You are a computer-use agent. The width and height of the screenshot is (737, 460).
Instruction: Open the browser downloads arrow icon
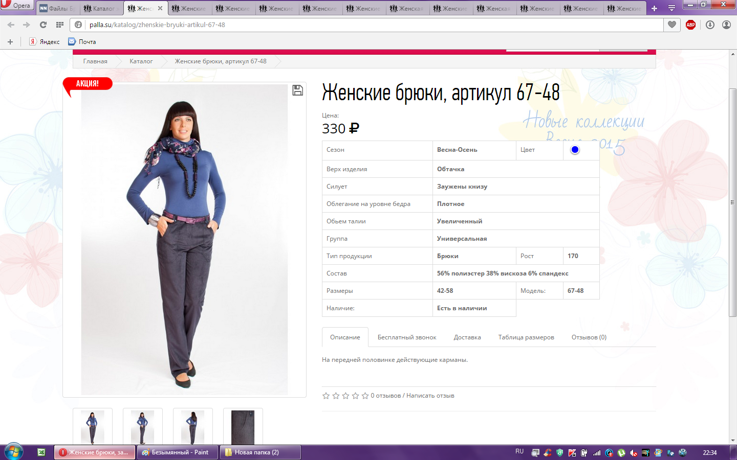710,25
